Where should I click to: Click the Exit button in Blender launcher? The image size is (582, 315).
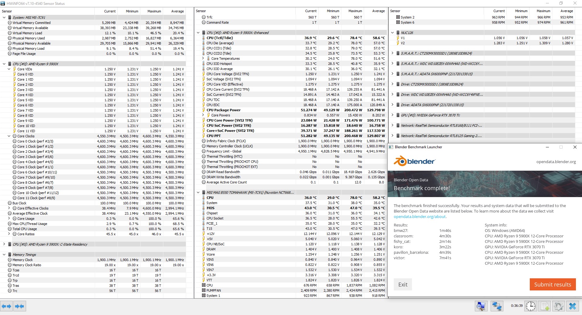[x=403, y=284]
